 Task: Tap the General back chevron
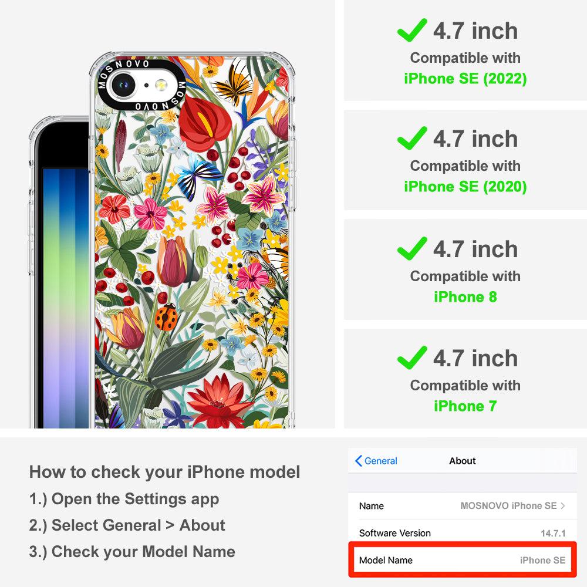(x=358, y=461)
